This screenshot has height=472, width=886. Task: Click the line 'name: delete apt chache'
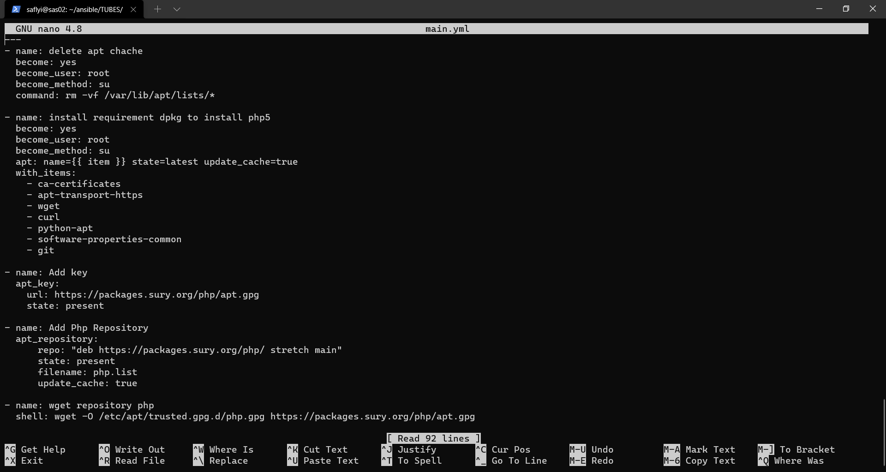tap(74, 51)
